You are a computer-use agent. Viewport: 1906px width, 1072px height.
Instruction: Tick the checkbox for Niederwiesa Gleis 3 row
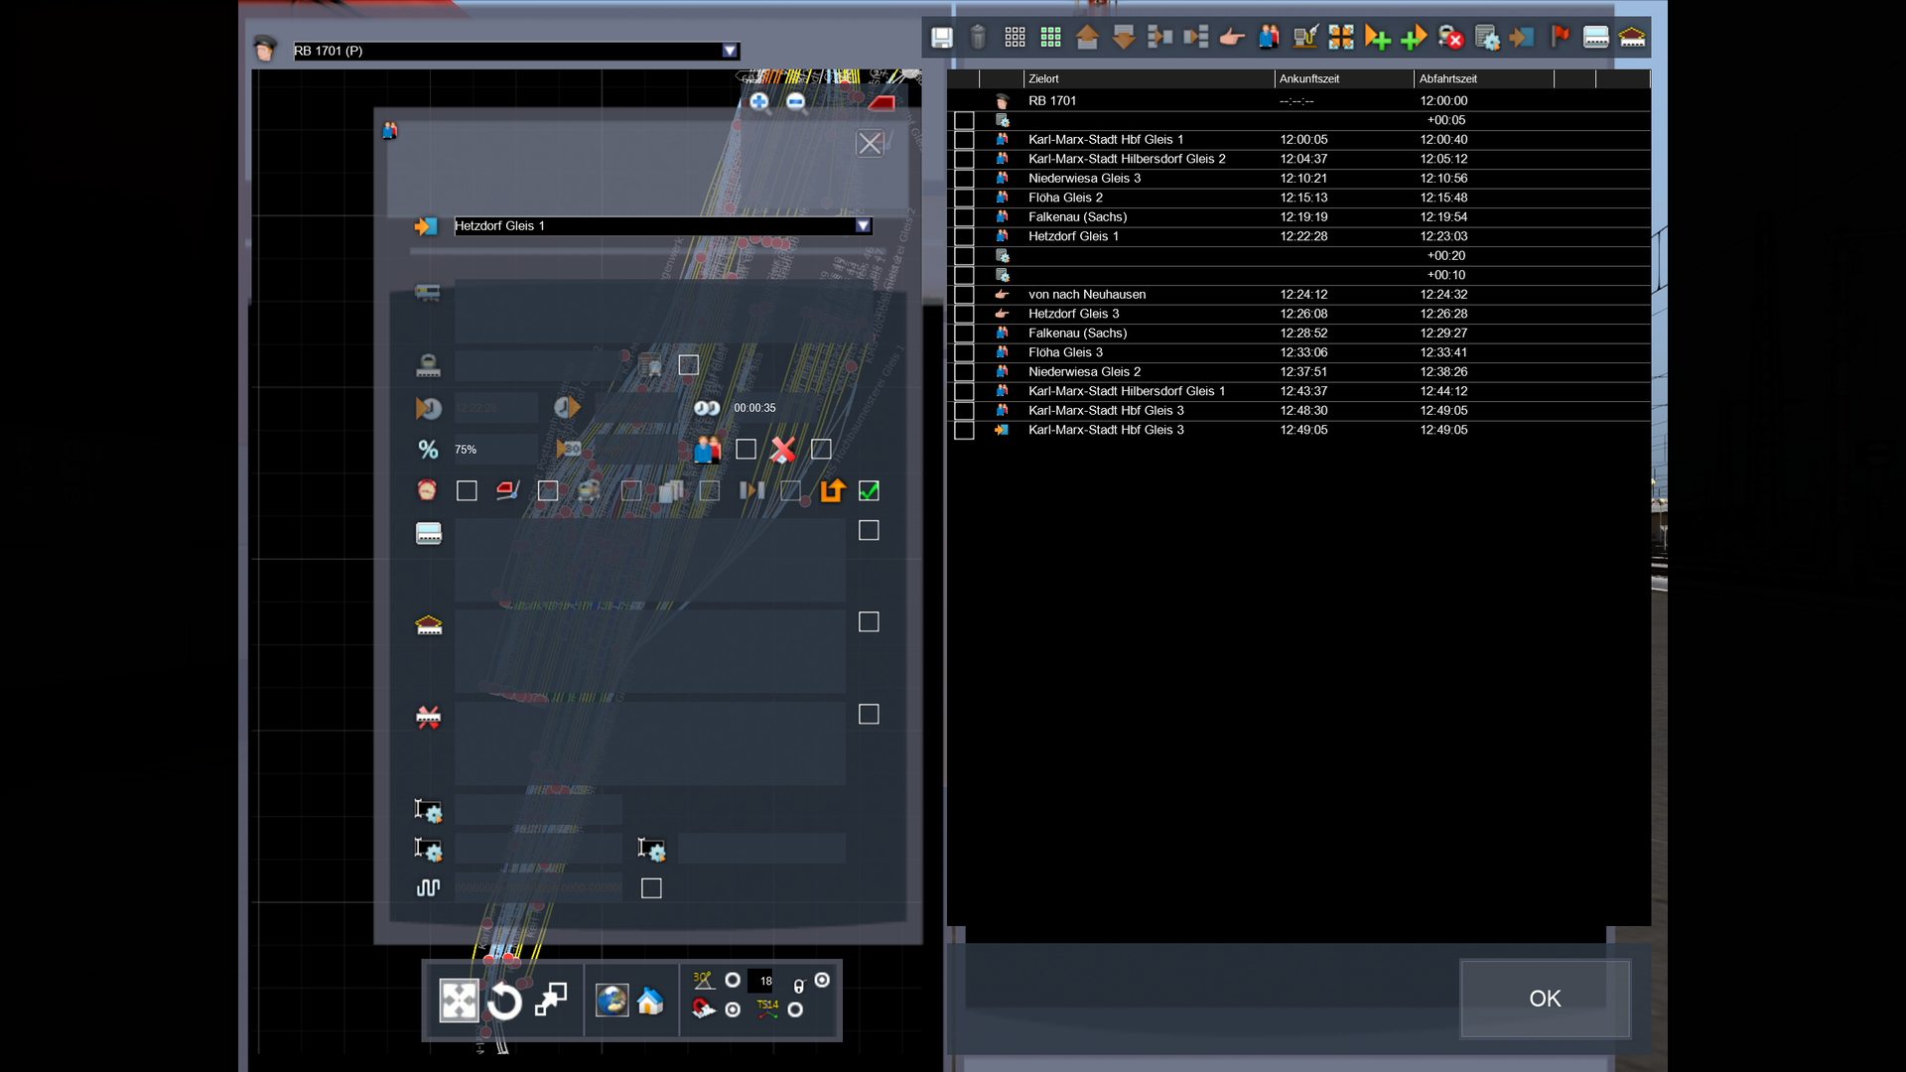[964, 179]
